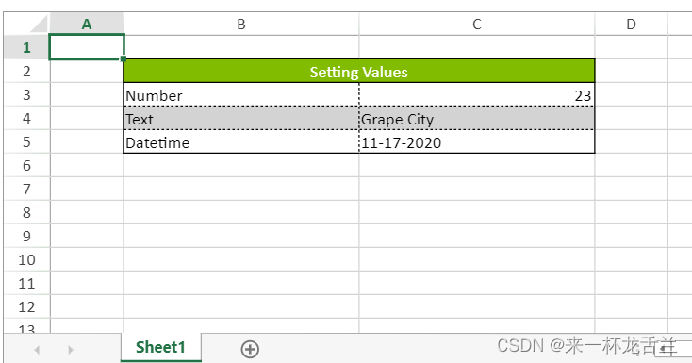Select column B header
692x363 pixels.
tap(241, 24)
